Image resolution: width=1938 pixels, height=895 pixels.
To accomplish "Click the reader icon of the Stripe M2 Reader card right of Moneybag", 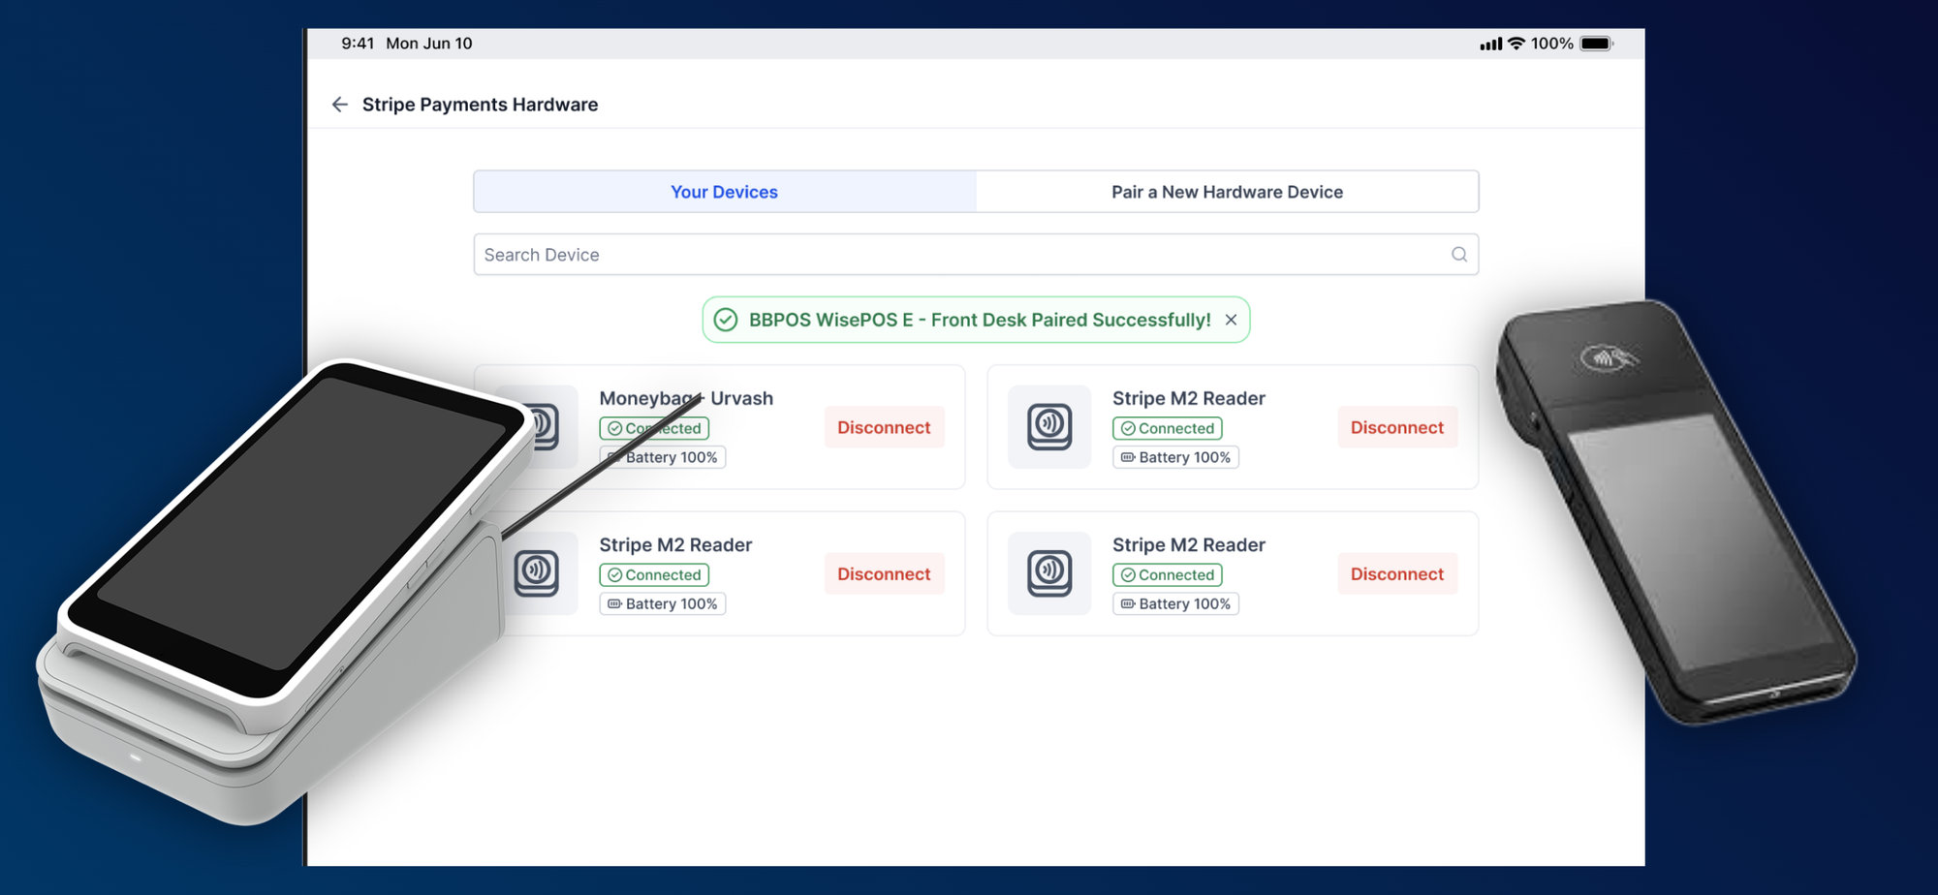I will 1049,427.
